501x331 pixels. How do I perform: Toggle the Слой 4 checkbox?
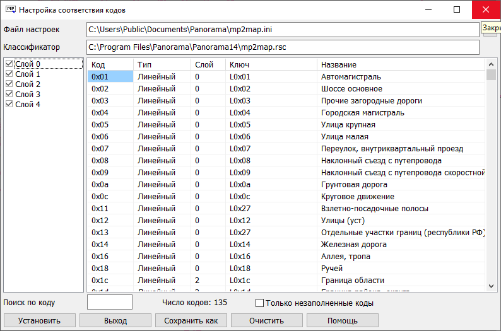(x=9, y=104)
